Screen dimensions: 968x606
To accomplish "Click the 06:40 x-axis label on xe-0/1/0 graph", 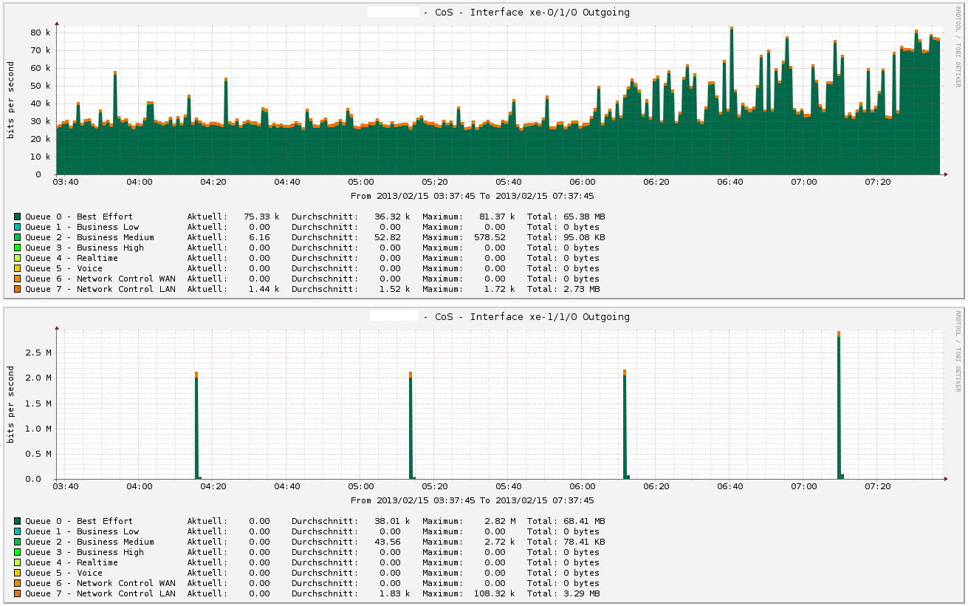I will (x=730, y=182).
